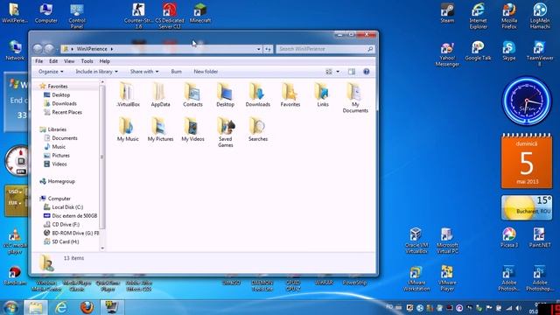
Task: Select the Favorites folder in file pane
Action: 290,94
